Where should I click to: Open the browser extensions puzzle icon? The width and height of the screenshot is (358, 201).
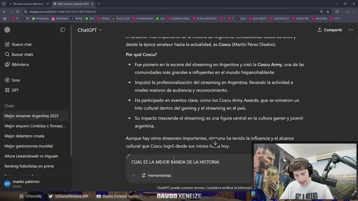337,12
